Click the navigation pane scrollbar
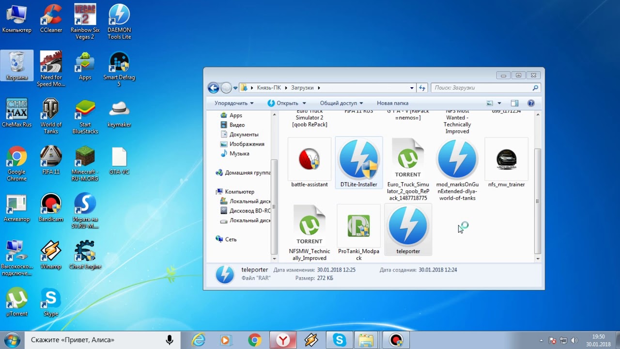The height and width of the screenshot is (349, 620). pos(275,206)
